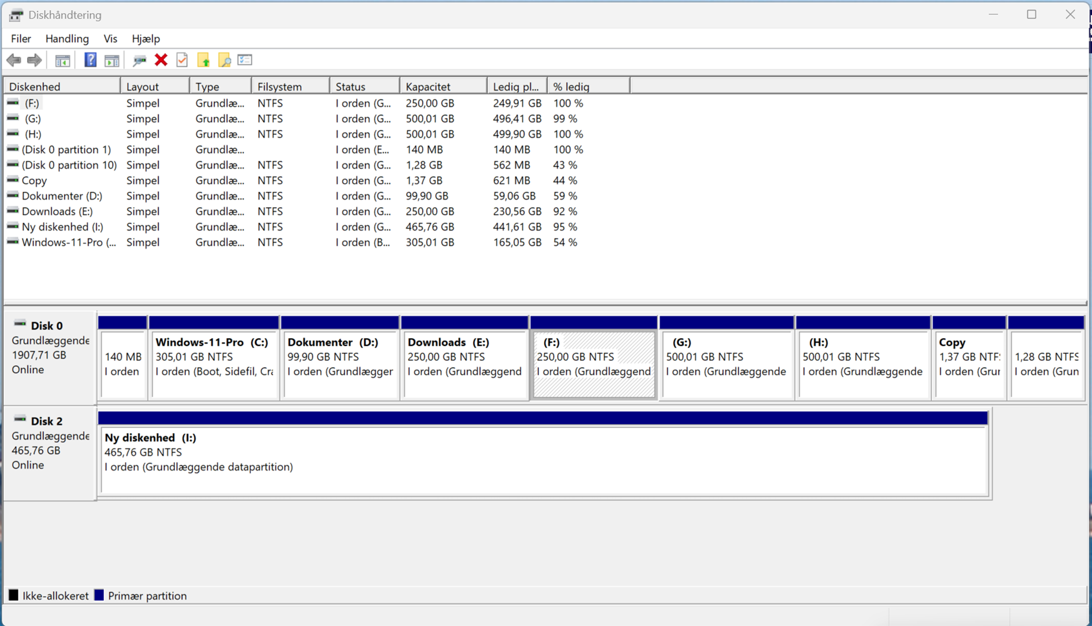Click the drive icon beside Dokumenter (D:) list row
Screen dimensions: 1092x626
click(13, 195)
